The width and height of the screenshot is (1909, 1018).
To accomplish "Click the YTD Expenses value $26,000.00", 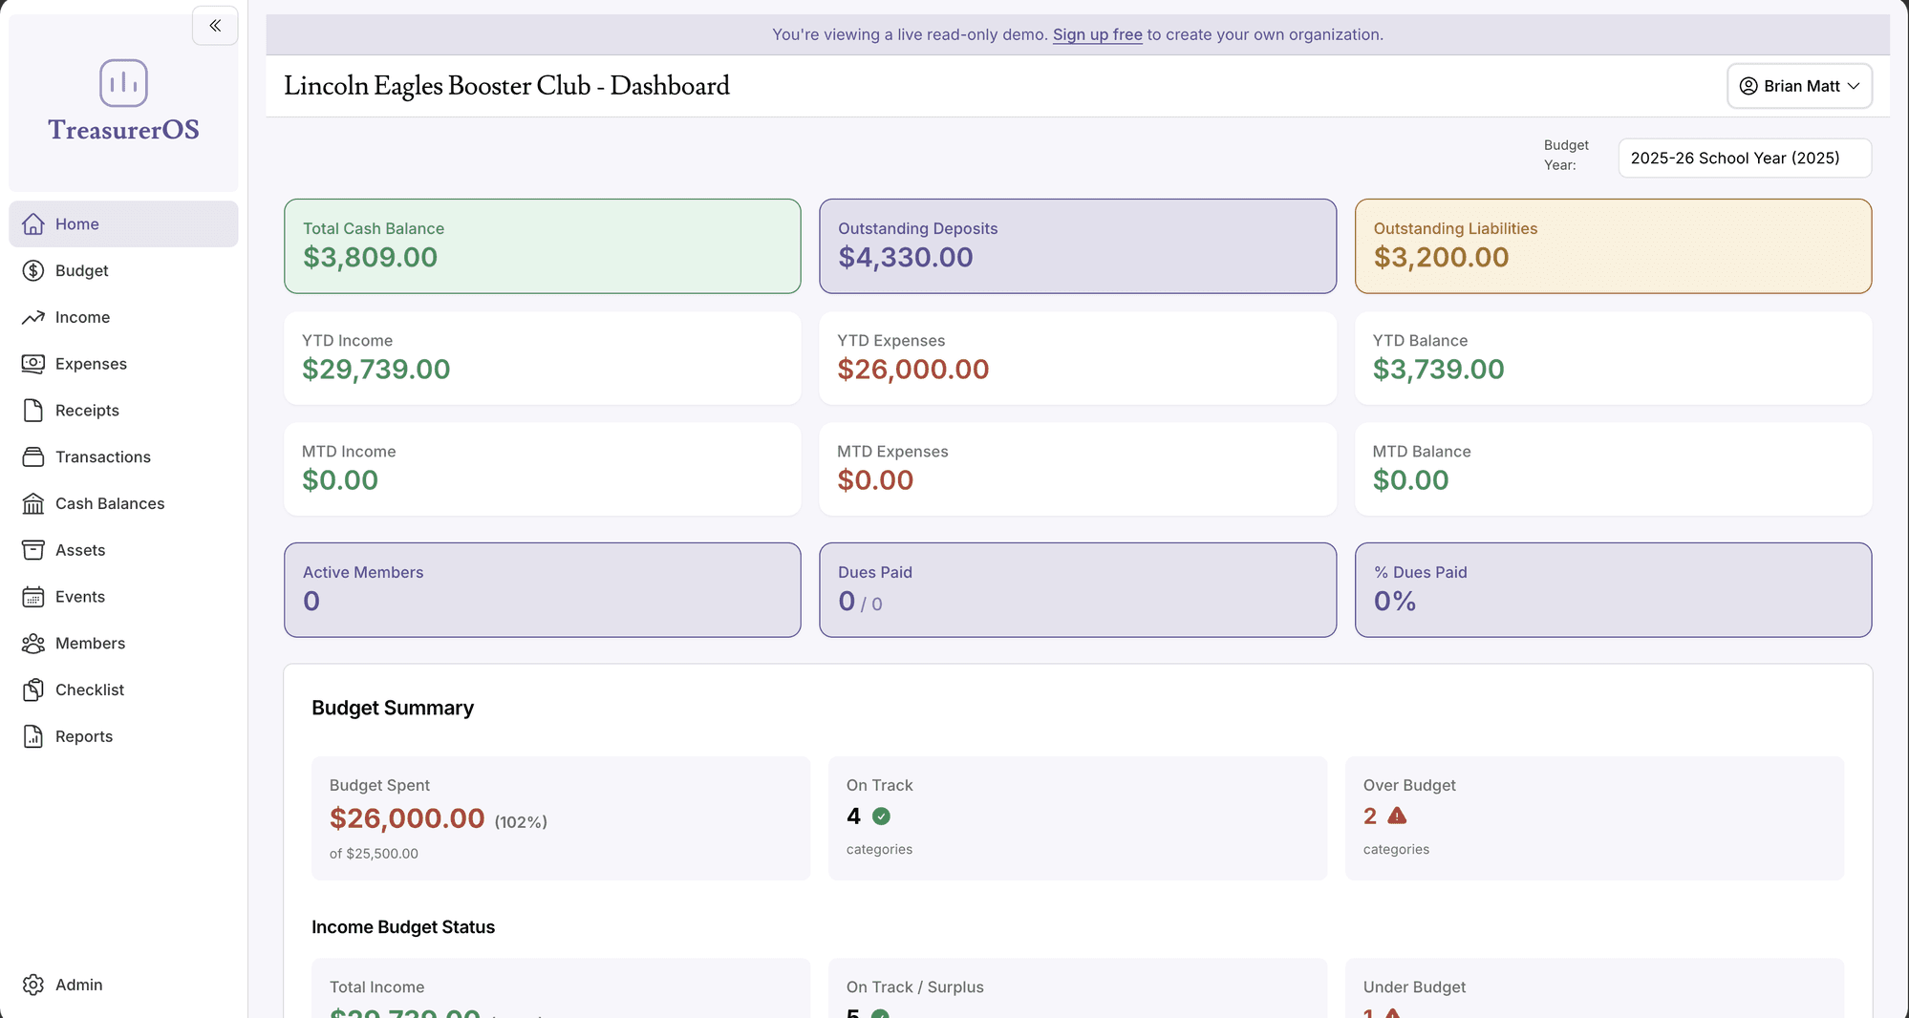I will 912,370.
